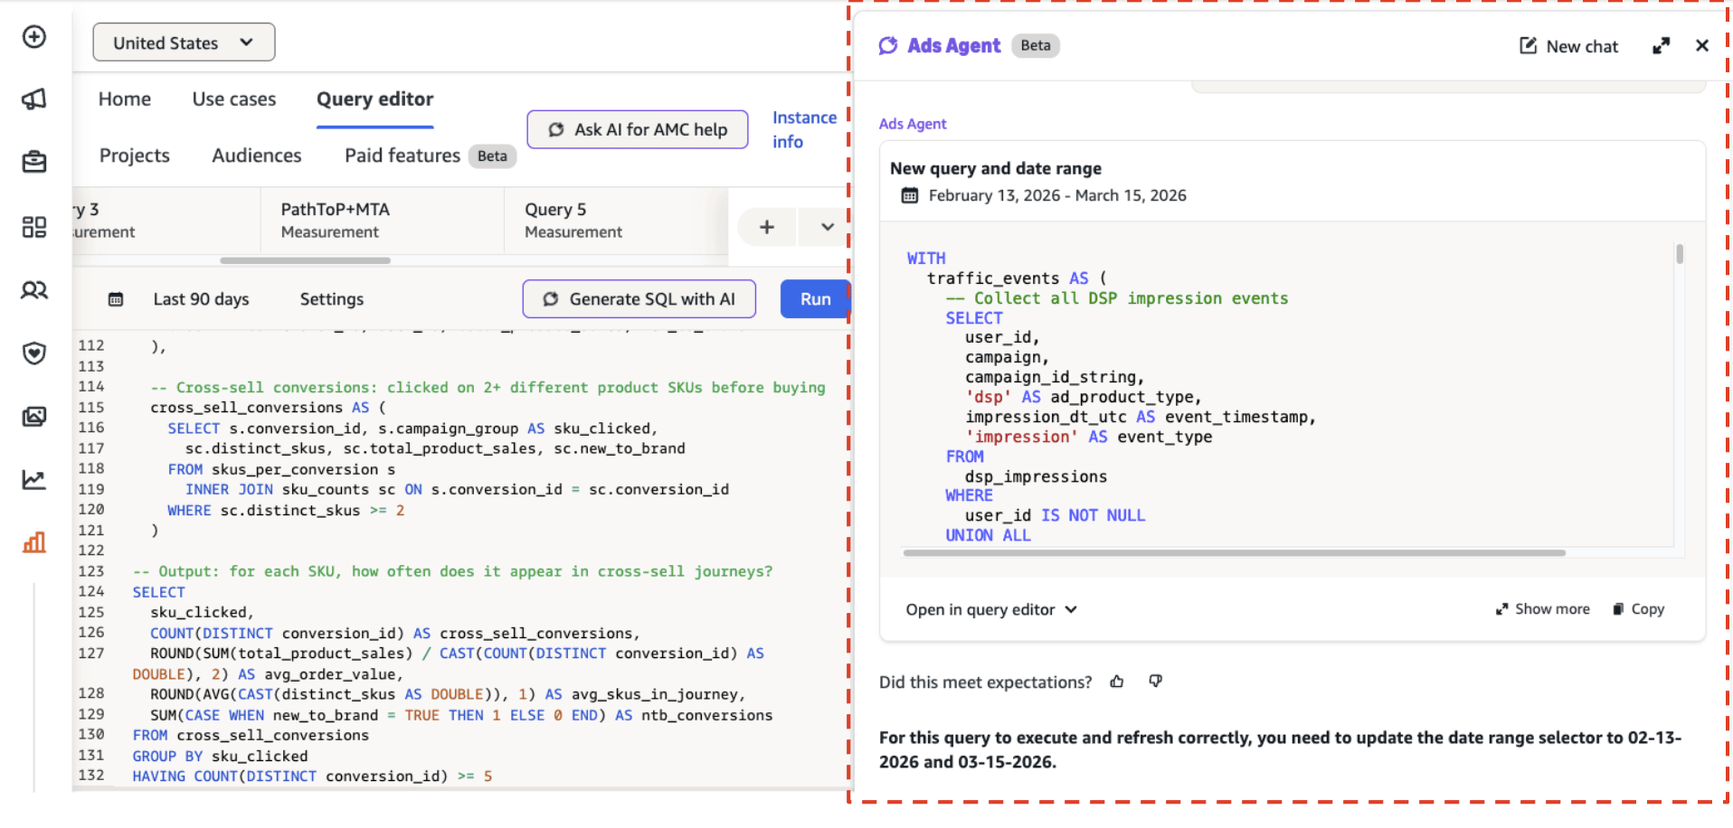Screen dimensions: 1733x828
Task: Click the thumbs down feedback icon
Action: 1155,682
